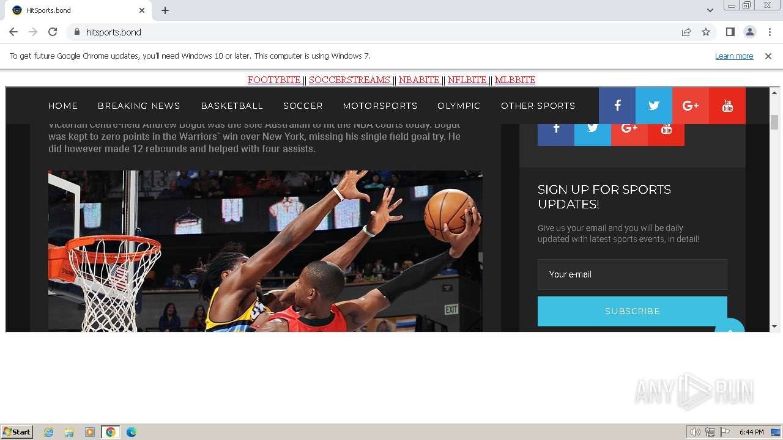Follow the FOOTYBITE link
The image size is (783, 440).
(x=275, y=80)
